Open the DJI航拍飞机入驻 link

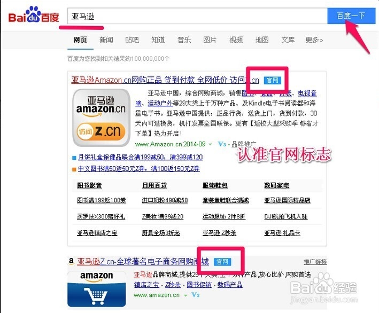click(x=285, y=216)
